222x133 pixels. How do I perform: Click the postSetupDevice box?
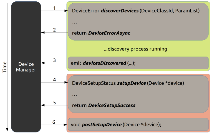138,124
